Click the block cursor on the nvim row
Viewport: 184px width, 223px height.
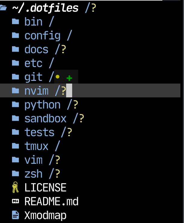69,90
